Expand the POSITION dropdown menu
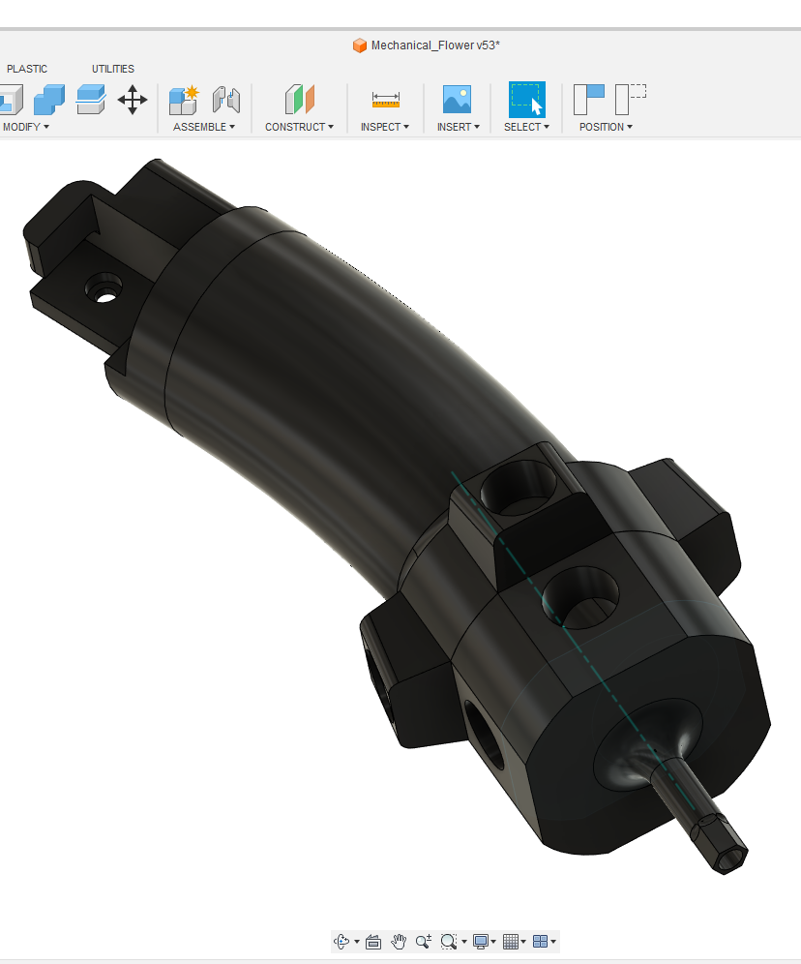The height and width of the screenshot is (964, 801). pyautogui.click(x=606, y=127)
